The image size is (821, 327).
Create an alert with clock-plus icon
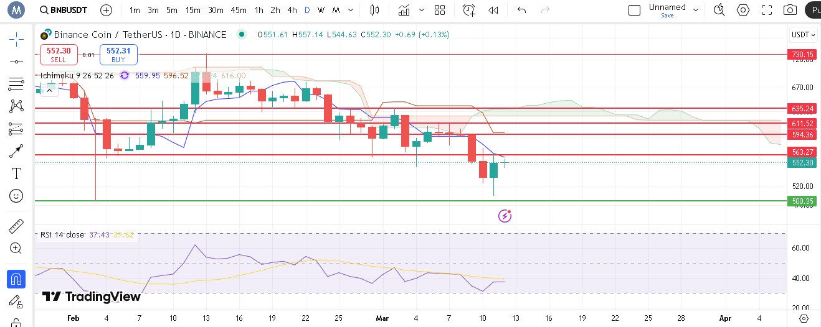(469, 10)
